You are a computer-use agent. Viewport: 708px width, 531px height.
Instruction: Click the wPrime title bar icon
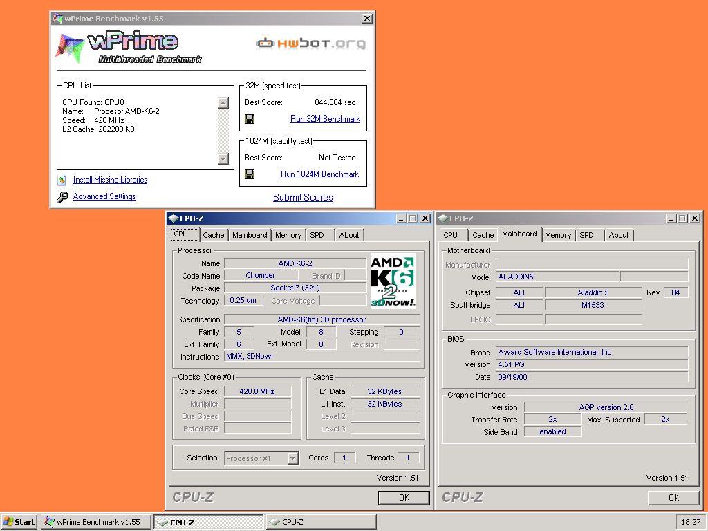point(58,19)
